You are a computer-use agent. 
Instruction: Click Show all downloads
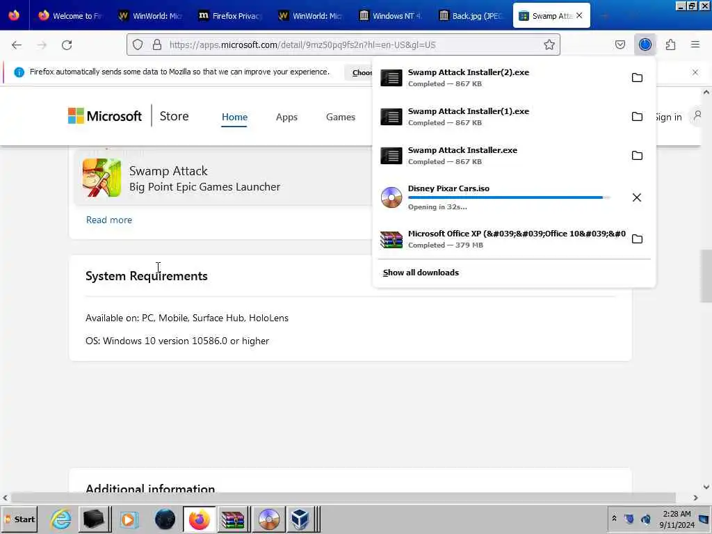point(421,273)
